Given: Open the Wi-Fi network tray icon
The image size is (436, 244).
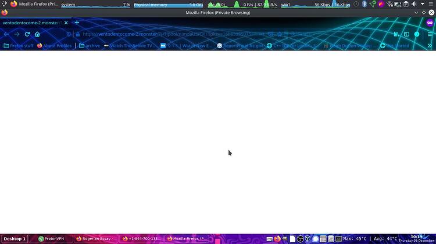Looking at the screenshot, I should 389,4.
